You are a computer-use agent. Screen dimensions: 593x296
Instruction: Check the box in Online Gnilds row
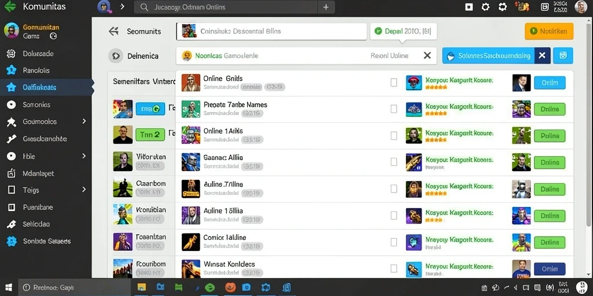pyautogui.click(x=394, y=82)
